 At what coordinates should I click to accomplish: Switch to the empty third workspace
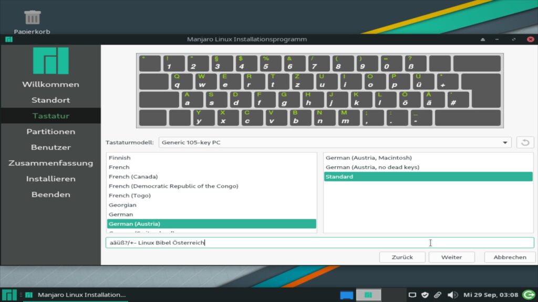coord(393,295)
